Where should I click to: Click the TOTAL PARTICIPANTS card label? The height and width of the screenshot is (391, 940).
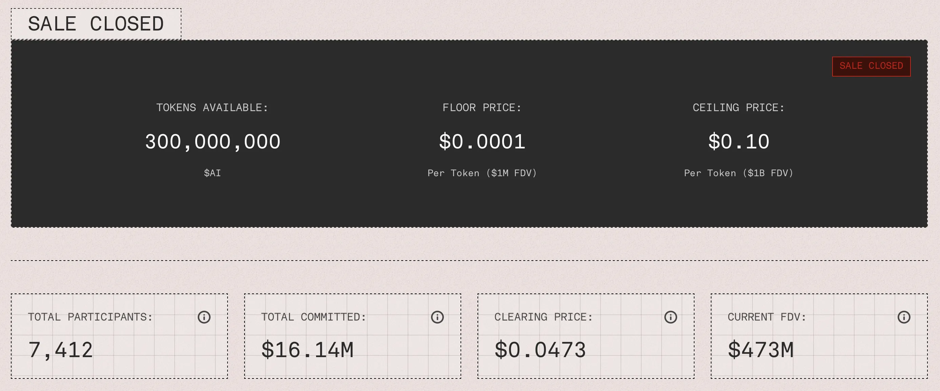[x=90, y=317]
